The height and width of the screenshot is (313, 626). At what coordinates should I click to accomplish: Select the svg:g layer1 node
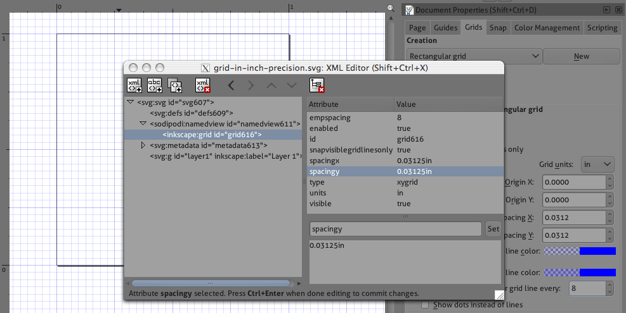(x=226, y=156)
